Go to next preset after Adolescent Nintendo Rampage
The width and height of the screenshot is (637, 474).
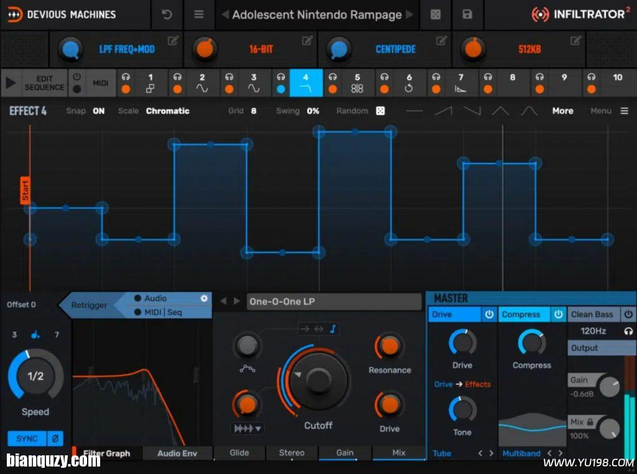(x=409, y=14)
